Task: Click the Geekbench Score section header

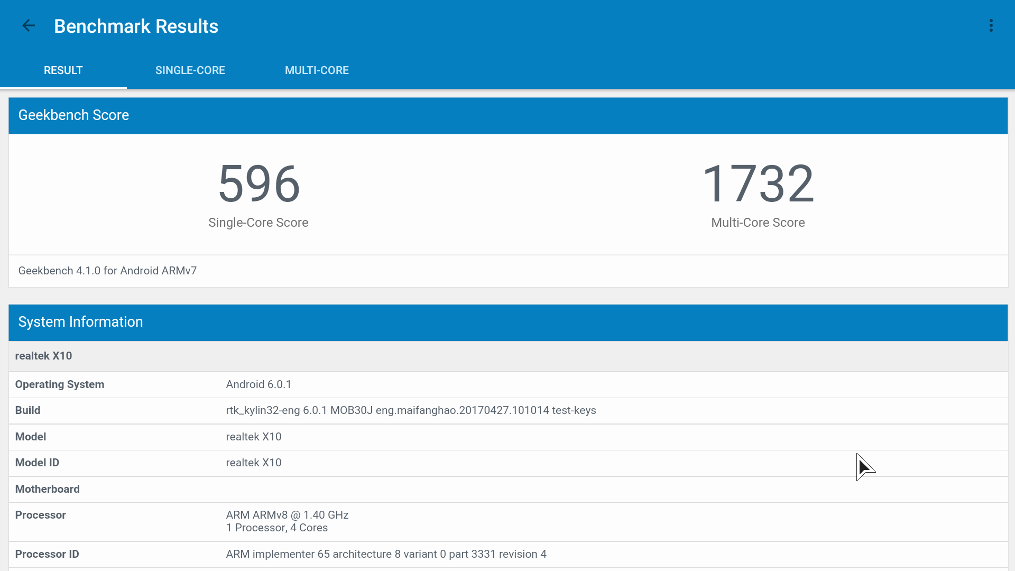Action: pos(73,115)
